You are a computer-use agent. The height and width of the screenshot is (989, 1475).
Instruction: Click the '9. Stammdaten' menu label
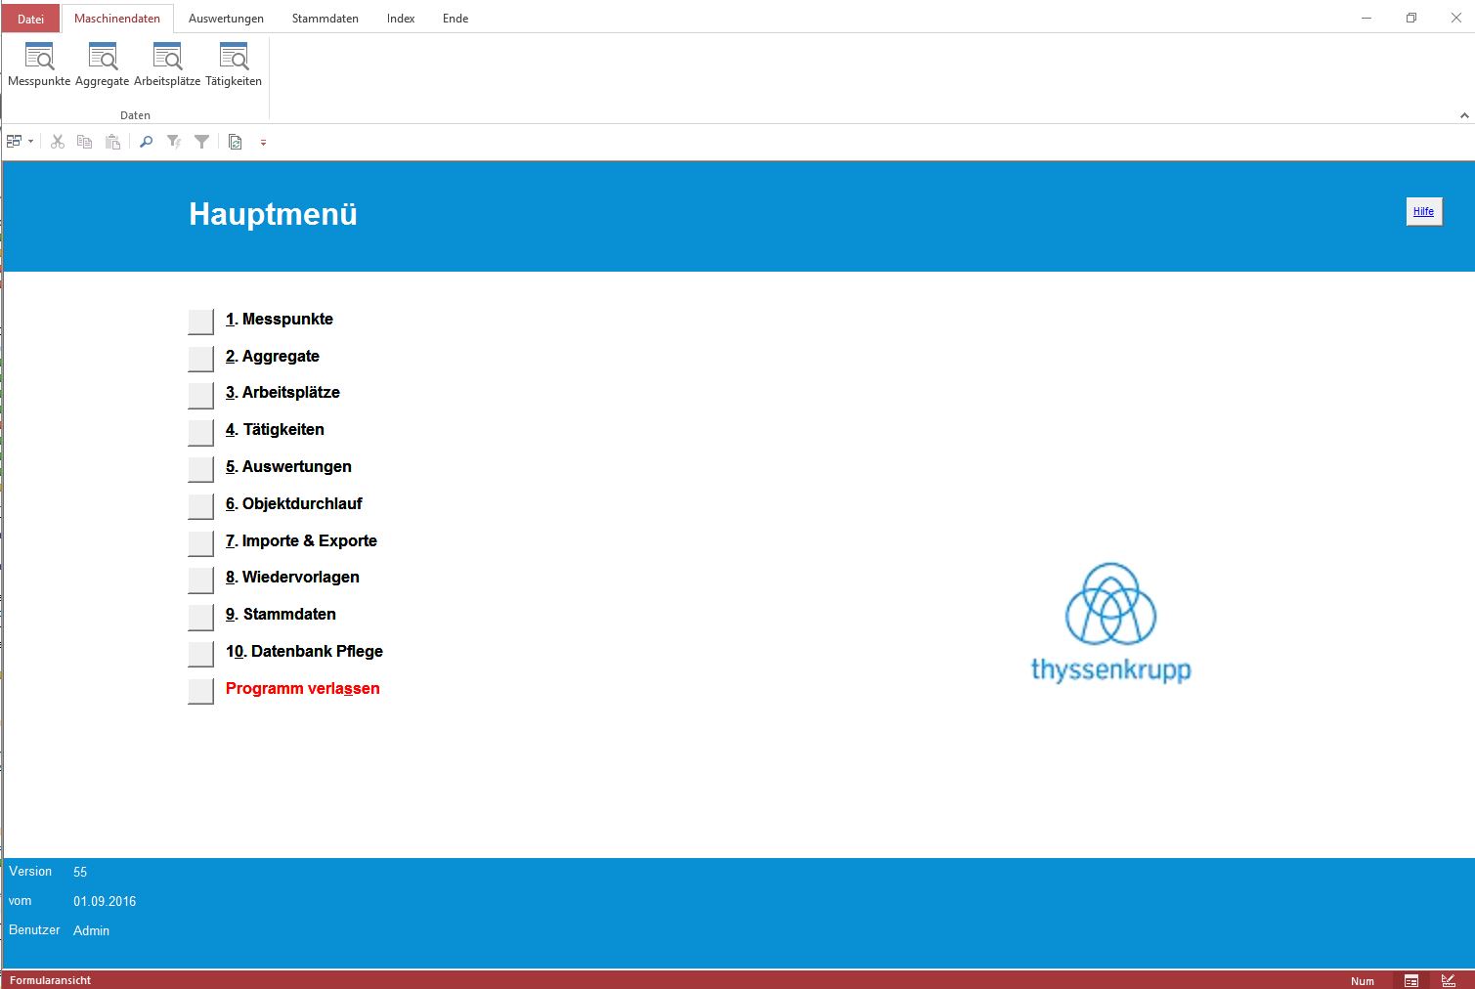tap(281, 615)
